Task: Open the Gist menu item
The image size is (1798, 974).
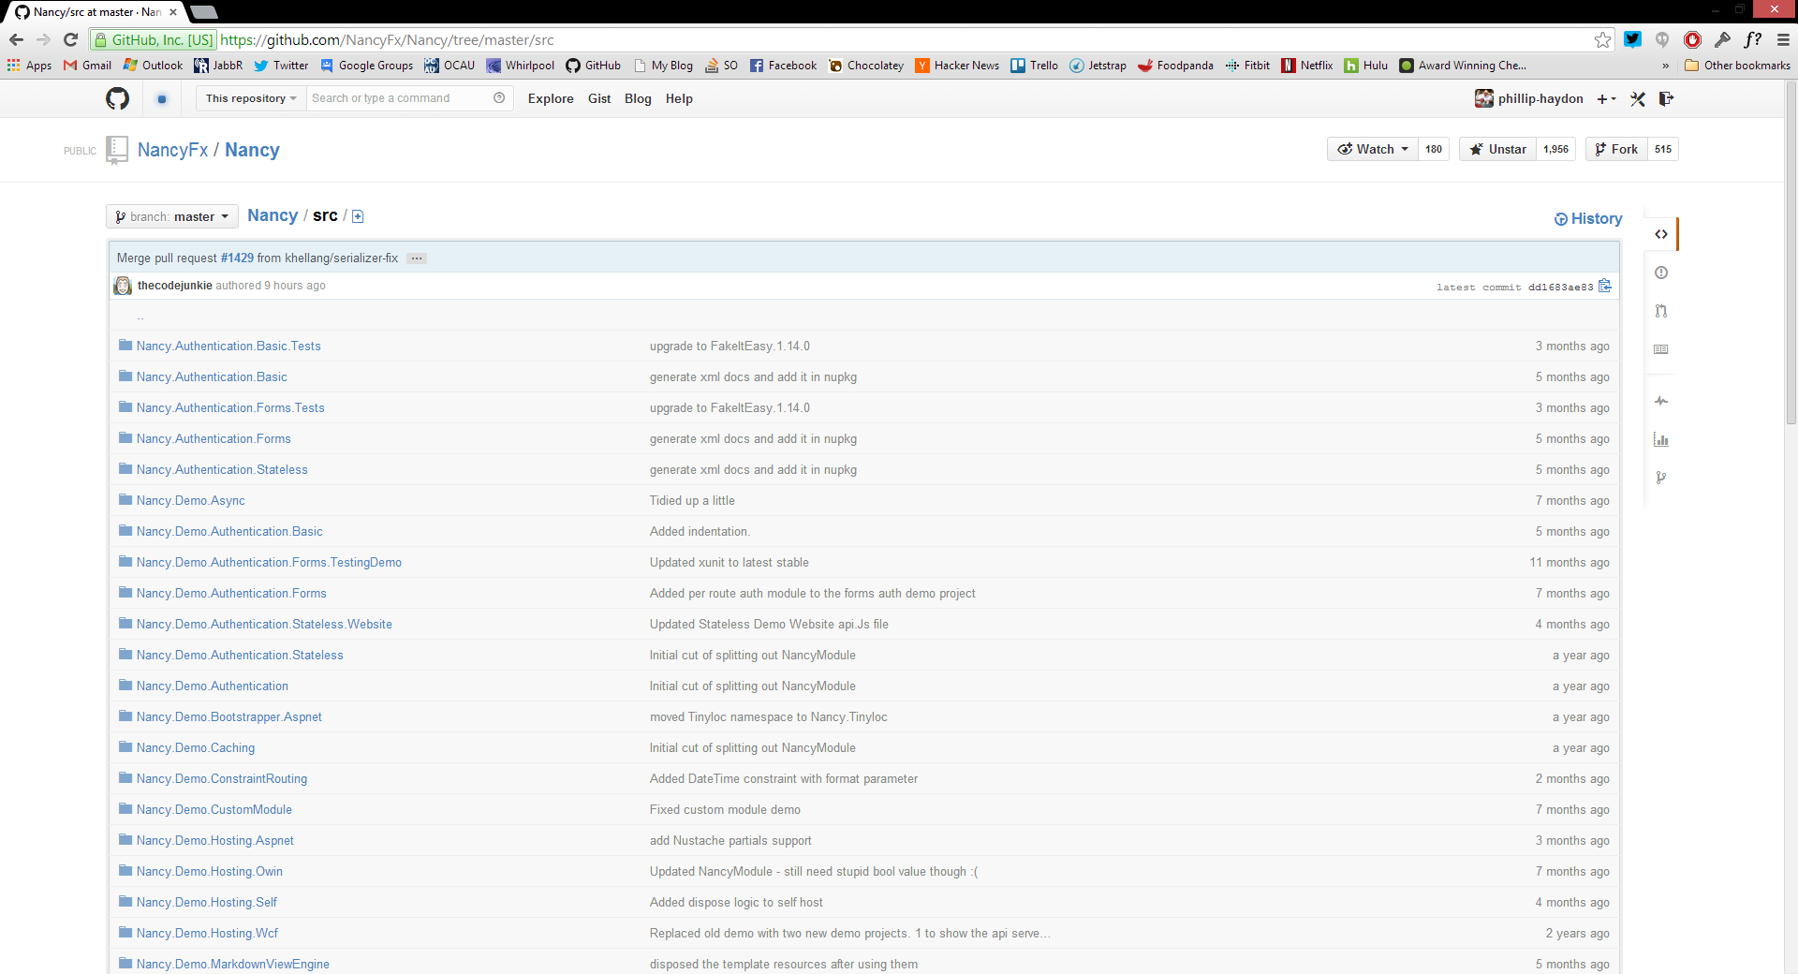Action: pos(599,98)
